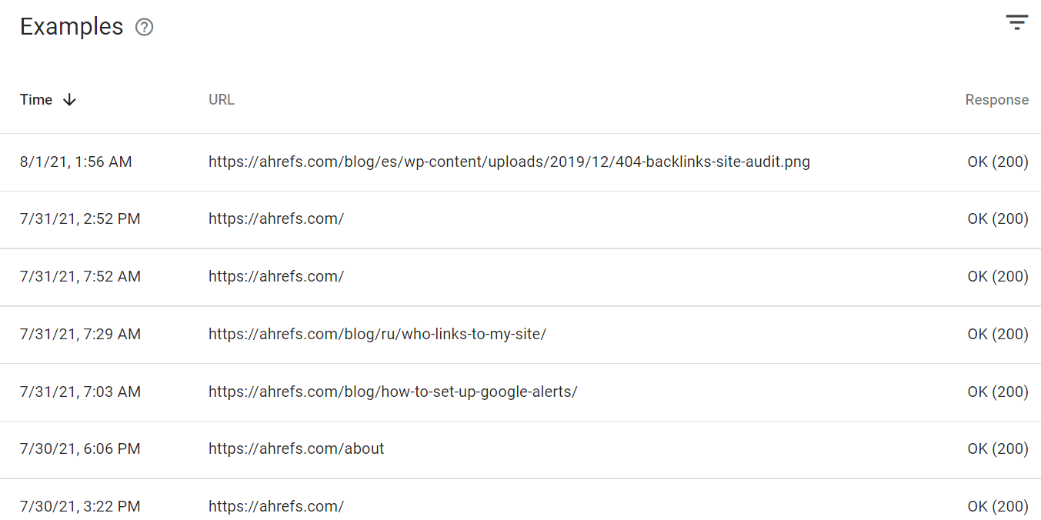The height and width of the screenshot is (520, 1041).
Task: Open the 404-backlinks-site-audit.png URL row
Action: click(x=509, y=162)
